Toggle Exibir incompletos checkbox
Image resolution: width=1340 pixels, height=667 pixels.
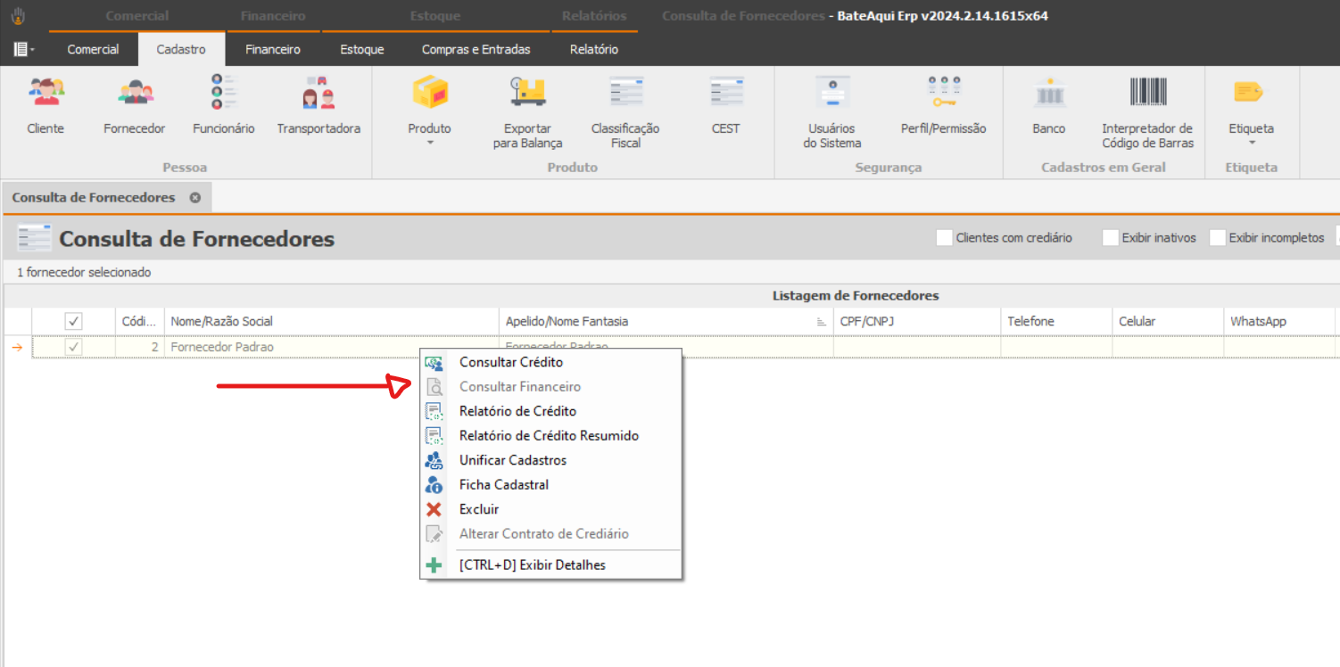(x=1218, y=238)
